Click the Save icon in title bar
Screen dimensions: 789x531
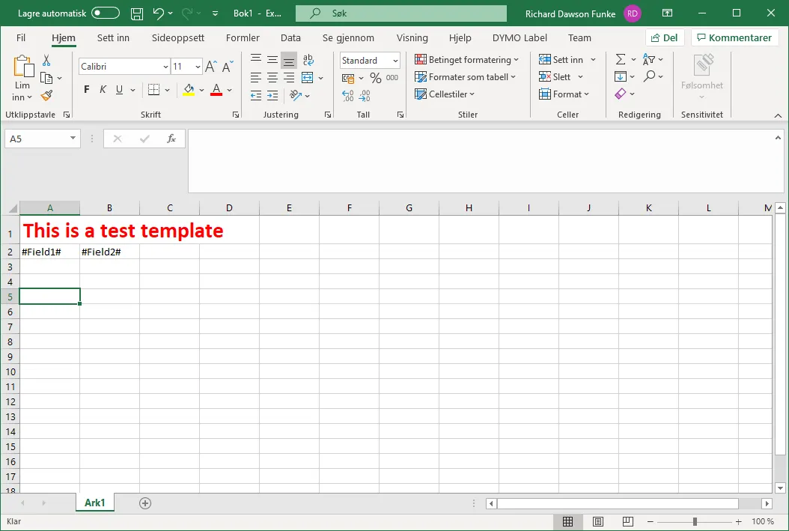(137, 13)
